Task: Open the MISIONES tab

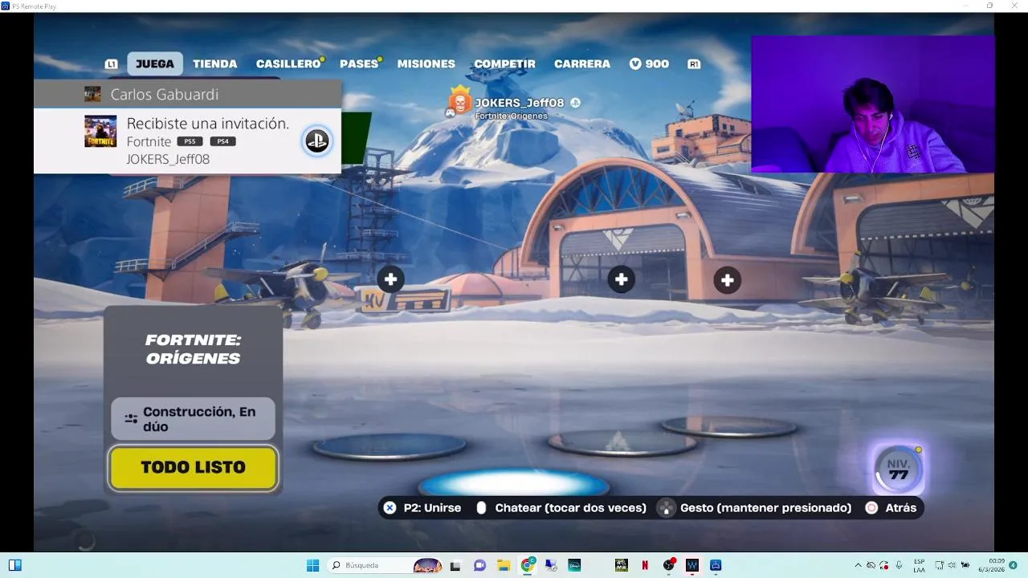Action: 426,63
